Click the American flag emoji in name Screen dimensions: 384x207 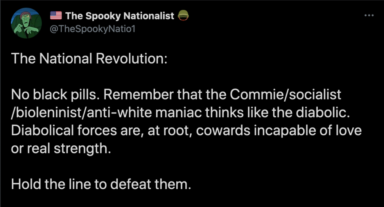click(56, 16)
